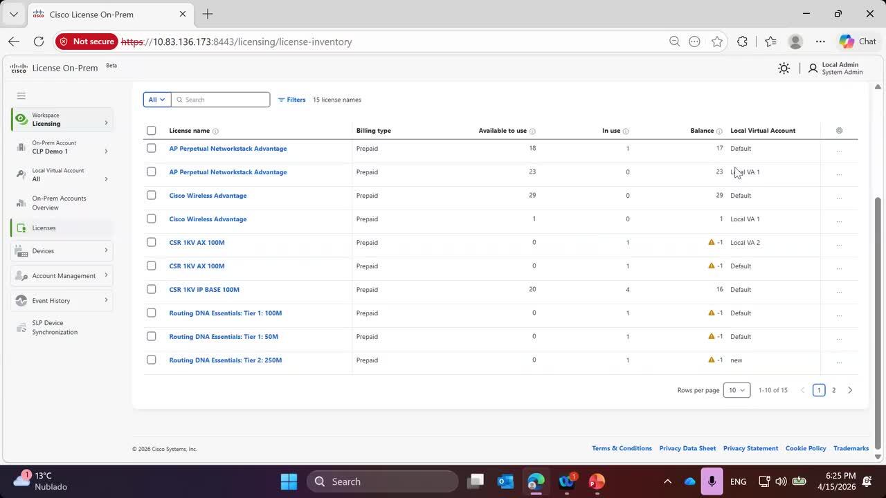The image size is (886, 498).
Task: Open Privacy Statement footer link
Action: (750, 448)
